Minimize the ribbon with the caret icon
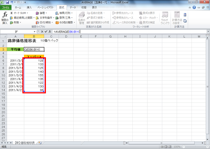Image resolution: width=210 pixels, height=149 pixels. 190,8
